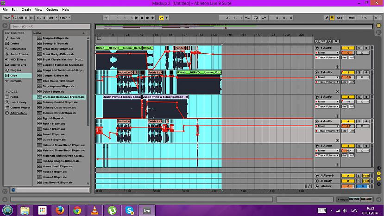The width and height of the screenshot is (384, 216).
Task: Click the Arrangement Record button in transport
Action: click(x=147, y=18)
